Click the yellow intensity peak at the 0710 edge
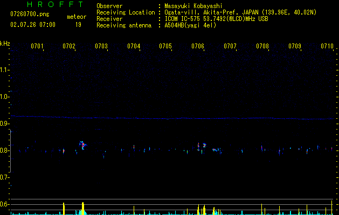This screenshot has height=215, width=339. point(331,207)
